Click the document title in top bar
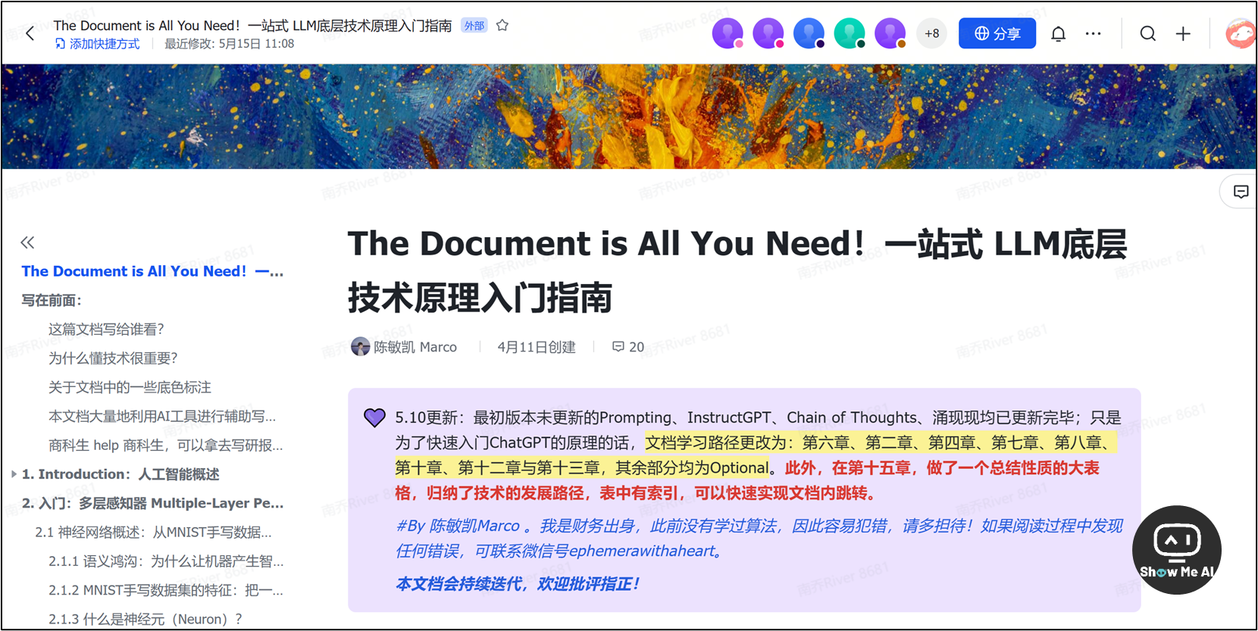The width and height of the screenshot is (1258, 631). point(252,25)
